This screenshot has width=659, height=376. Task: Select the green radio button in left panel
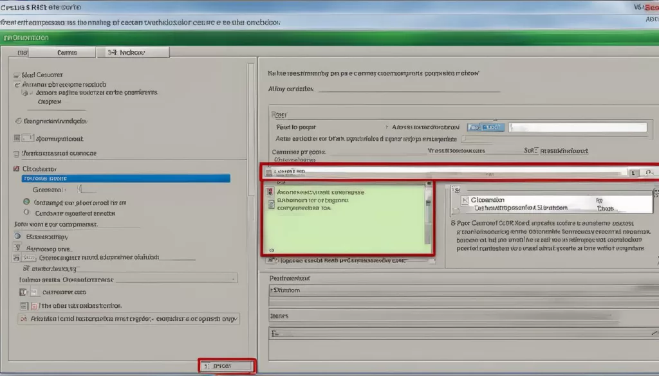pyautogui.click(x=26, y=202)
